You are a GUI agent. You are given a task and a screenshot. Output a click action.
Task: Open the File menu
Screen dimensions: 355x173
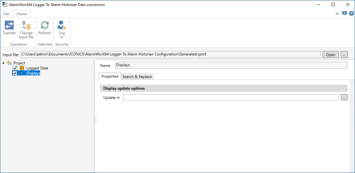(6, 14)
